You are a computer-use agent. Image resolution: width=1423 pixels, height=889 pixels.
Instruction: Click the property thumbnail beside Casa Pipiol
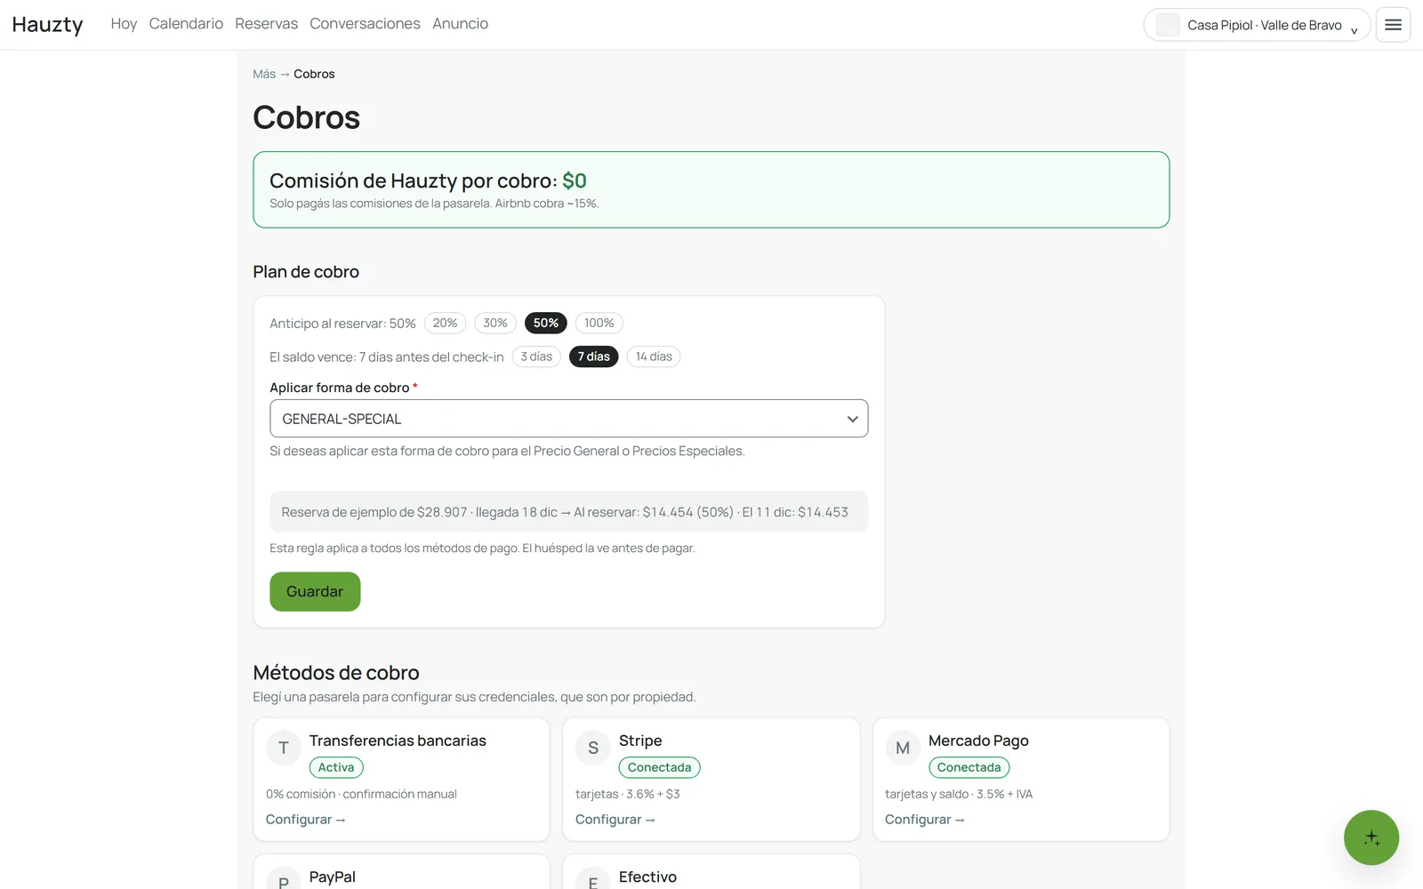click(x=1168, y=25)
